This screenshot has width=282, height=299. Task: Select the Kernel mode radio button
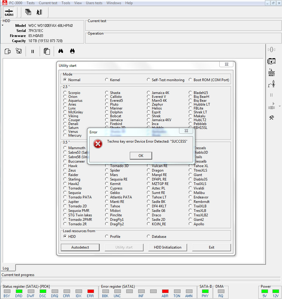107,80
